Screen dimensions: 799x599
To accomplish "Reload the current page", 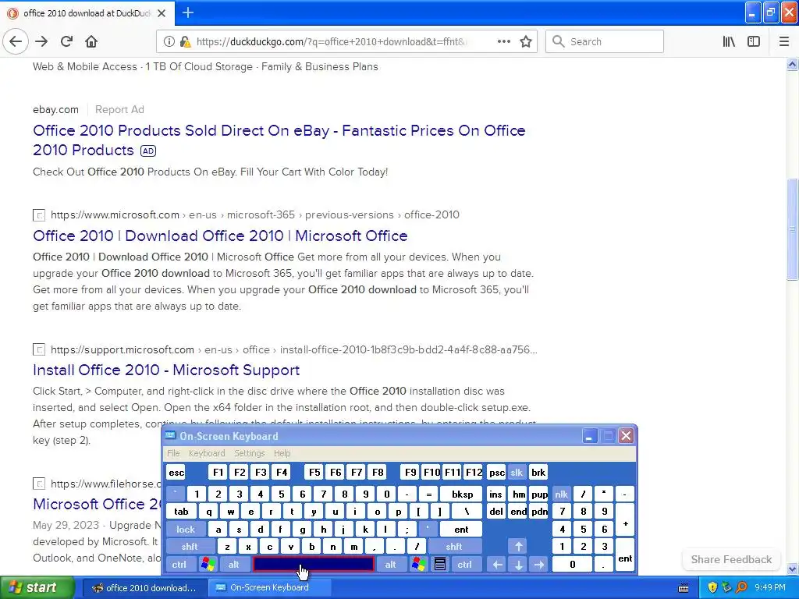I will [66, 42].
